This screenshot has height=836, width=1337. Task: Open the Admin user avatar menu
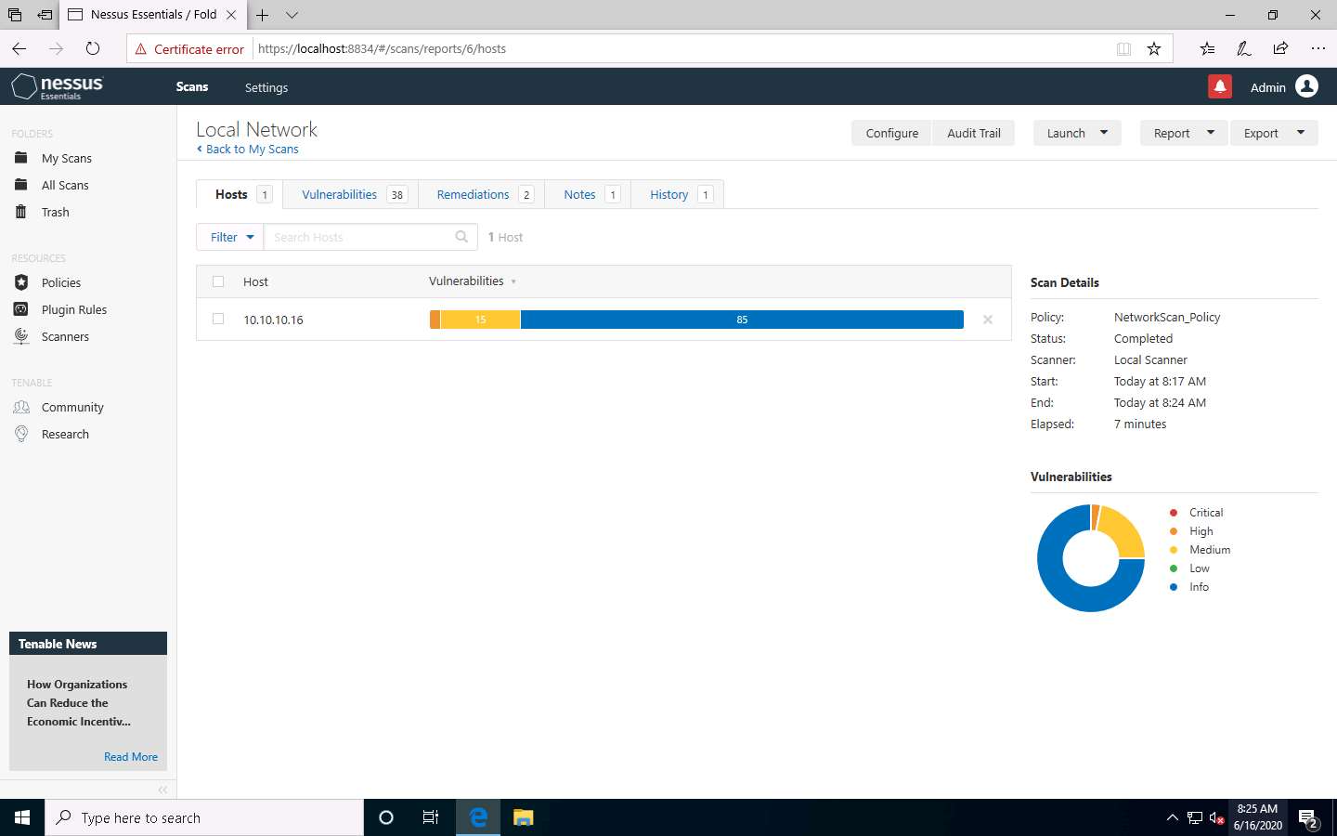click(x=1306, y=86)
